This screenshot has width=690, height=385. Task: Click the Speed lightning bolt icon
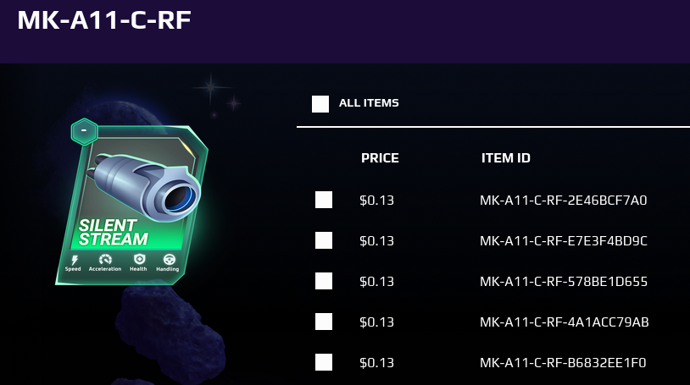pos(75,260)
